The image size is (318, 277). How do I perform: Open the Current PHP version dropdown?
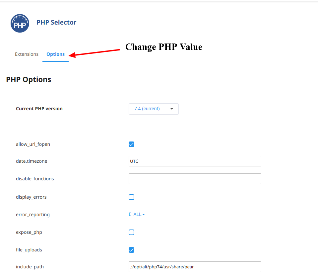(154, 109)
